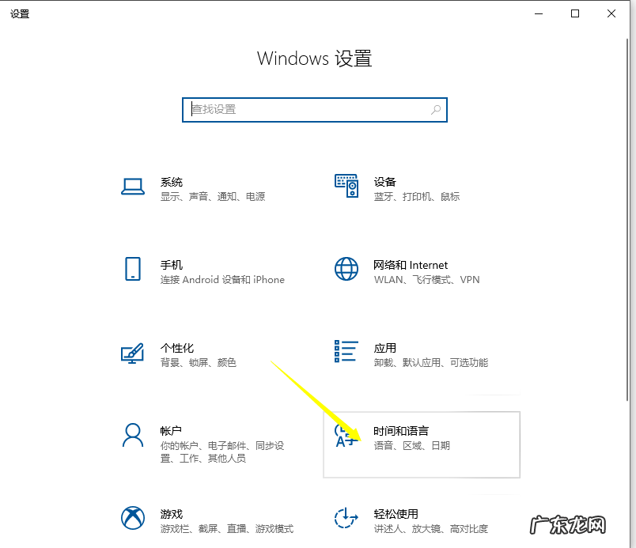
Task: Click the 手机 phone icon
Action: [132, 270]
